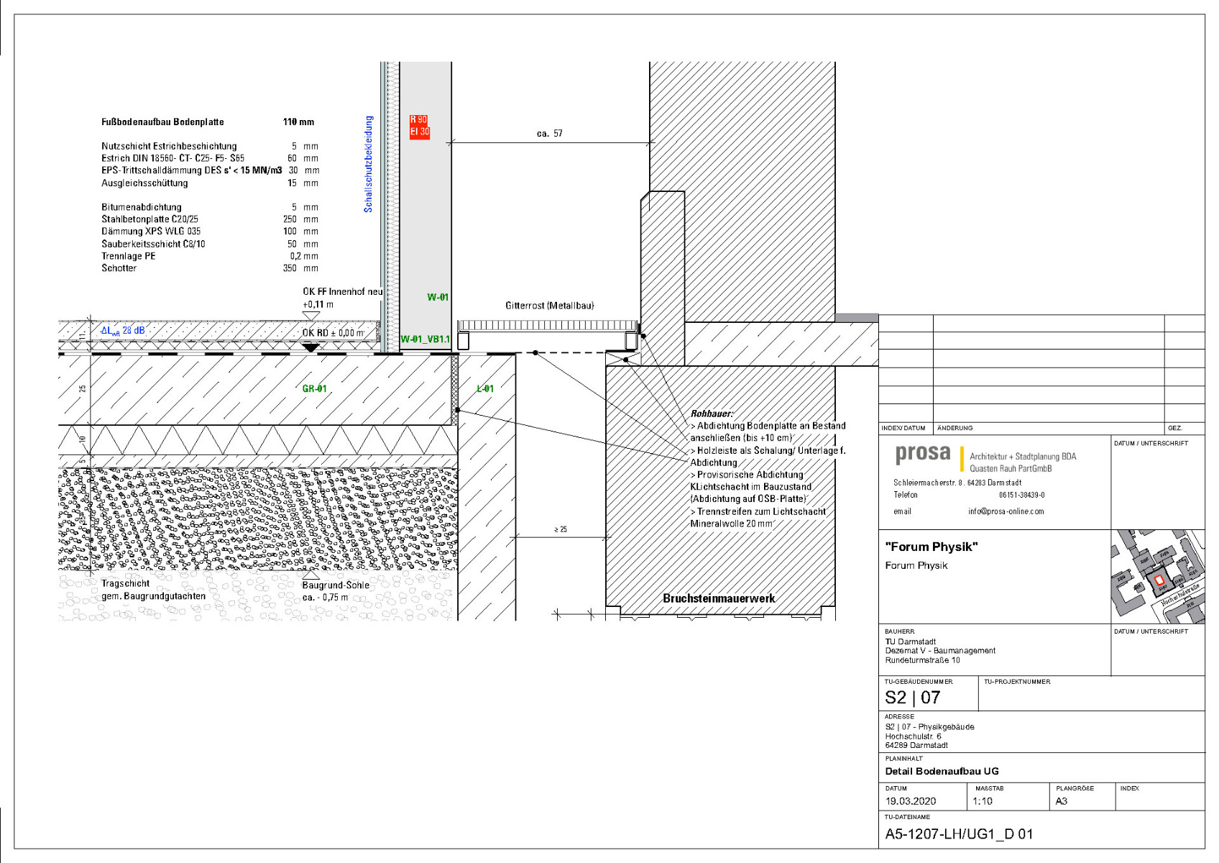This screenshot has width=1219, height=863.
Task: Select the W-01 wall tag
Action: pos(437,296)
